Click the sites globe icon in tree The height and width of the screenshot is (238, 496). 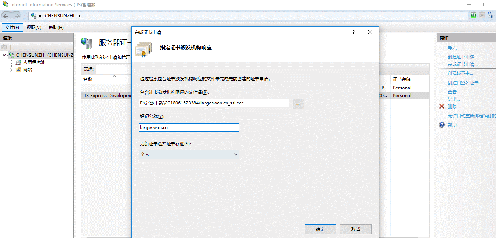18,70
